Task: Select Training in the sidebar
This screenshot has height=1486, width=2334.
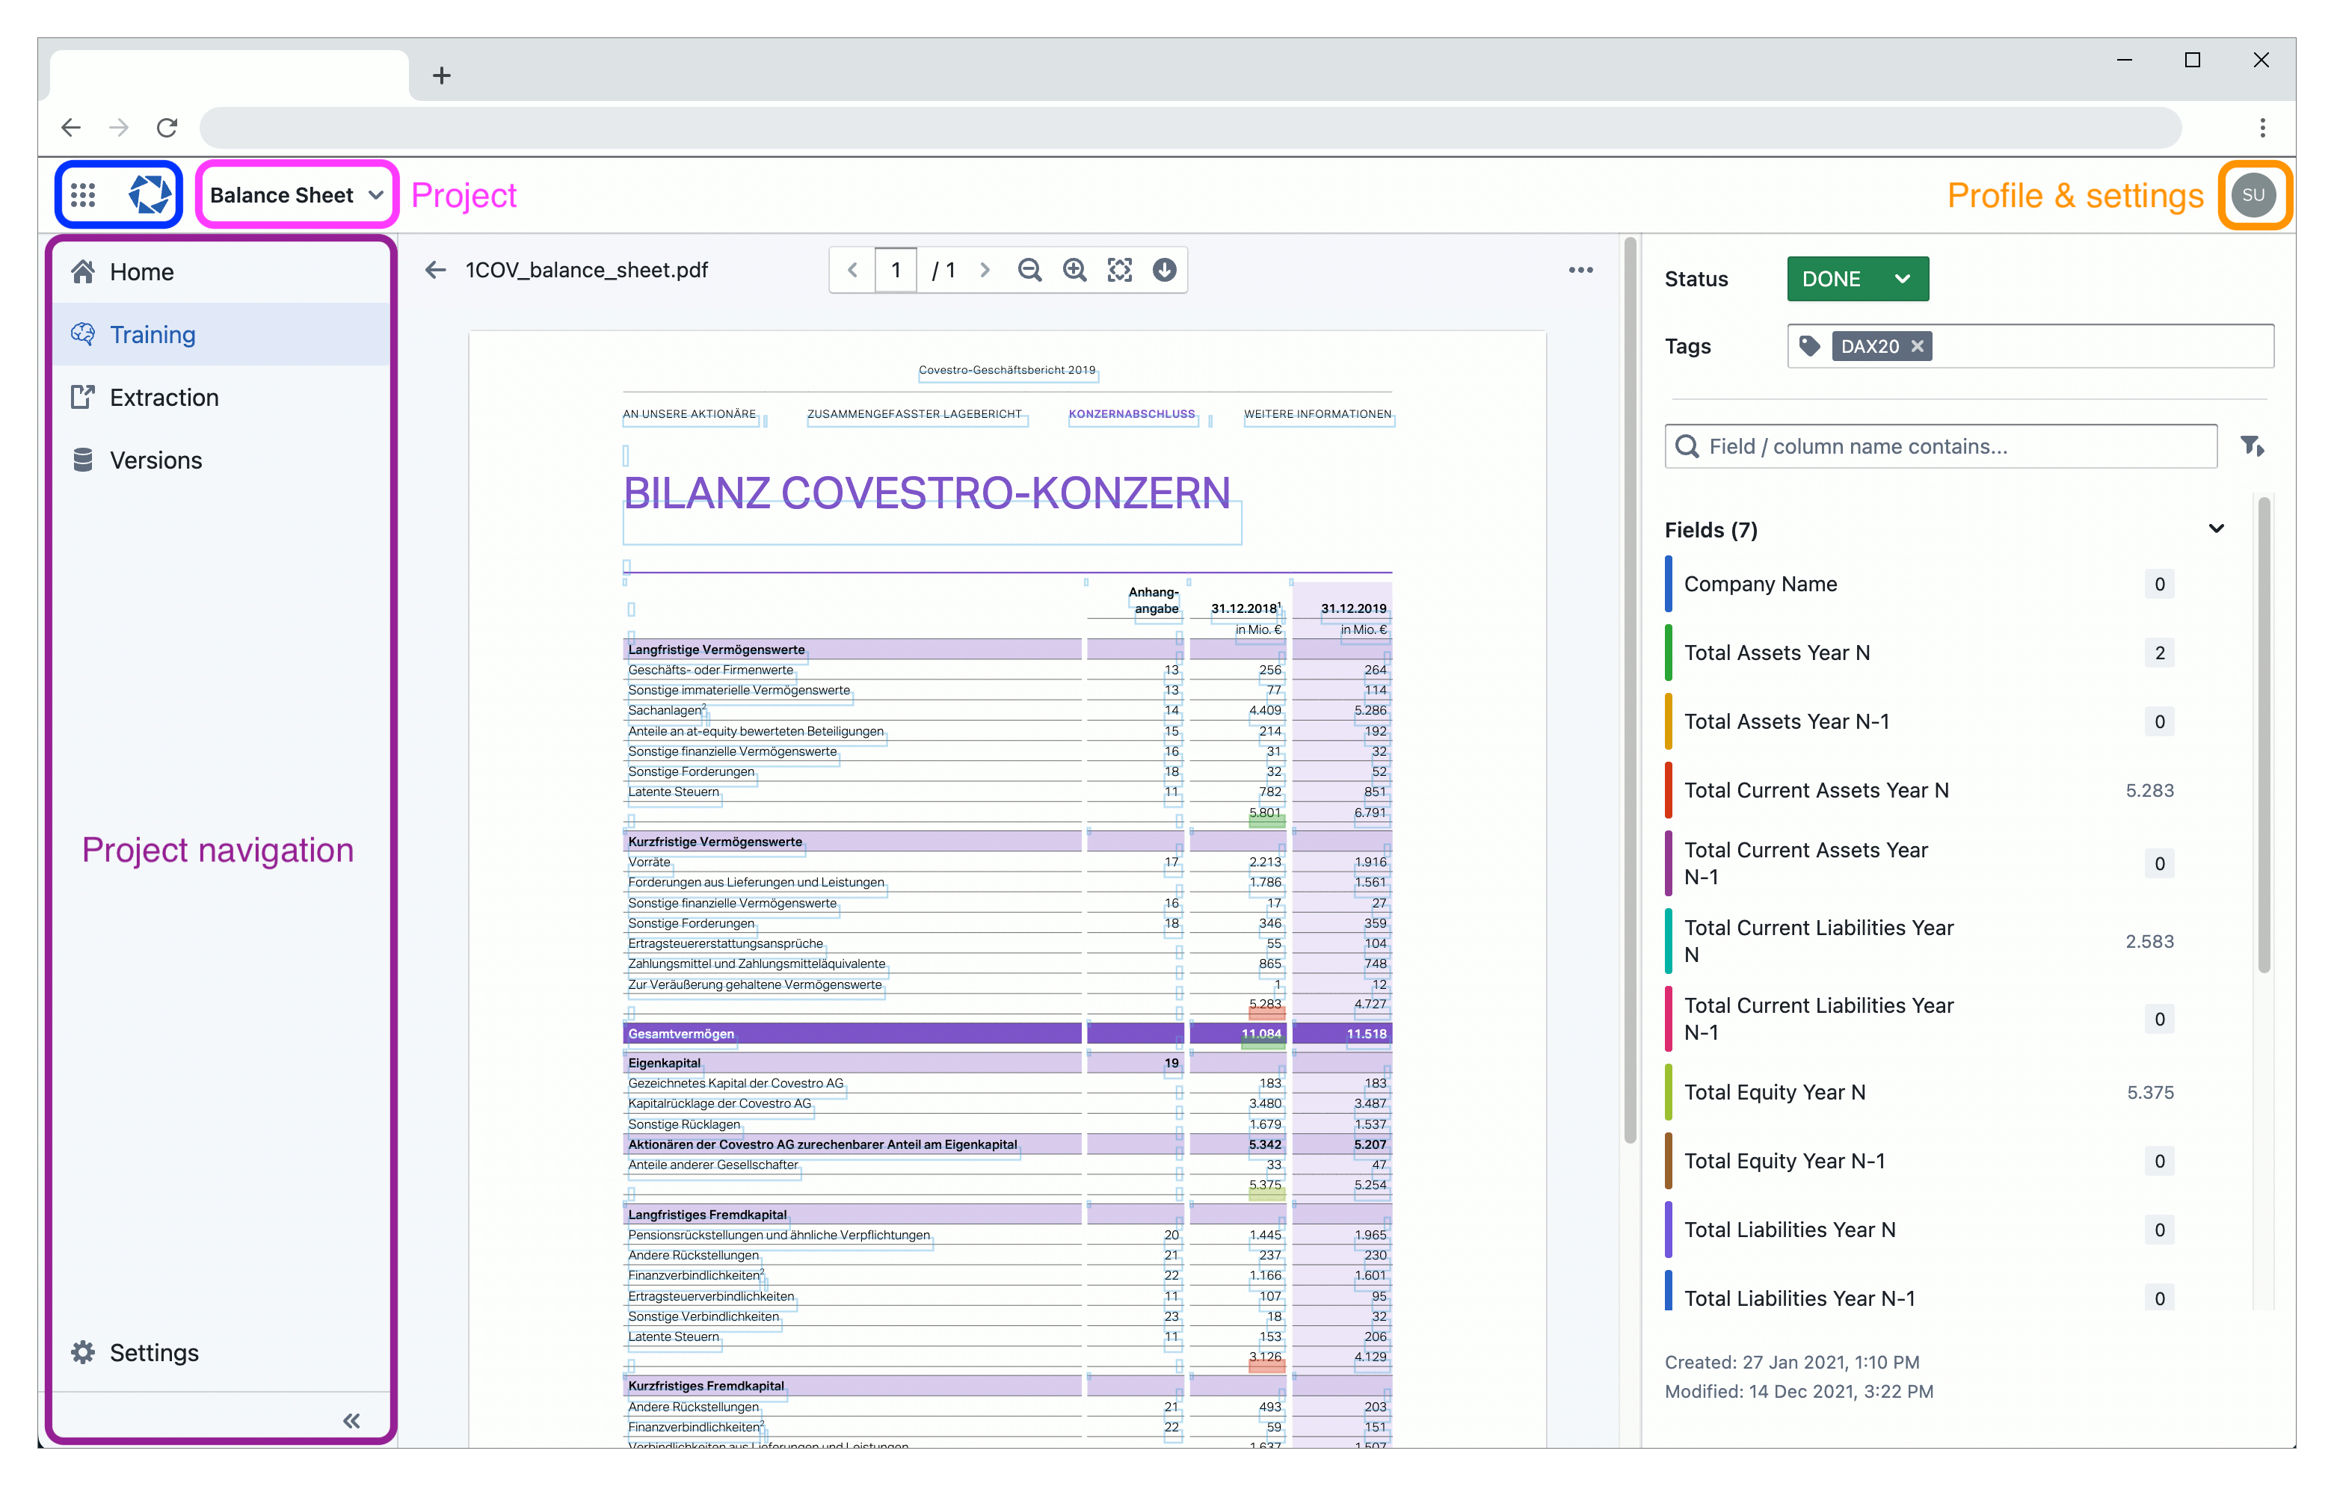Action: 221,334
